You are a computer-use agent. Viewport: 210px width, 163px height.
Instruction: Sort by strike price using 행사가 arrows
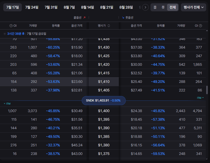click(109, 26)
